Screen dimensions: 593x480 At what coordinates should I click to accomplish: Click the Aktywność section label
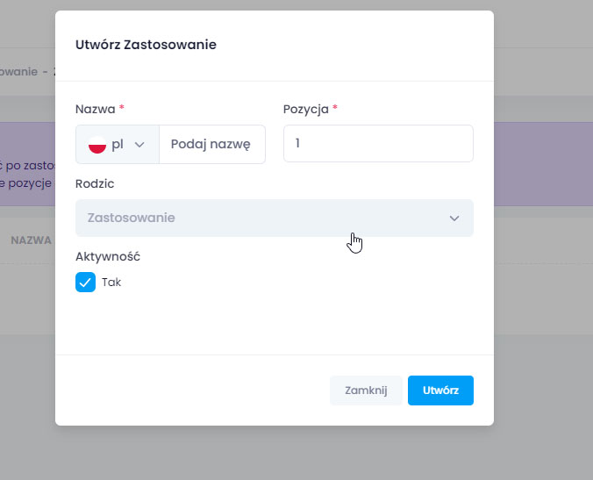[108, 257]
